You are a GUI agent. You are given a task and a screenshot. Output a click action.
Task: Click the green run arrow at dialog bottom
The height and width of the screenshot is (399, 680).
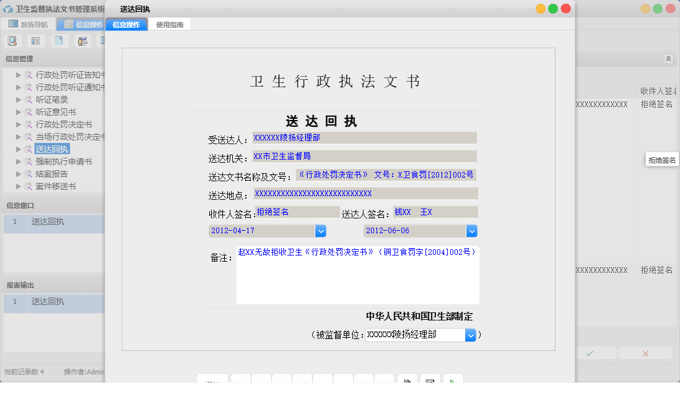click(x=453, y=383)
